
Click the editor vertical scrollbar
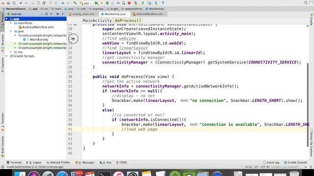pos(308,105)
